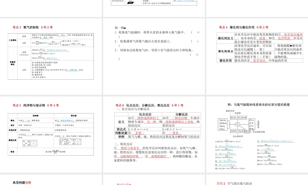308x185 pixels.
Task: Click the 催化作用 row label
Action: [225, 60]
